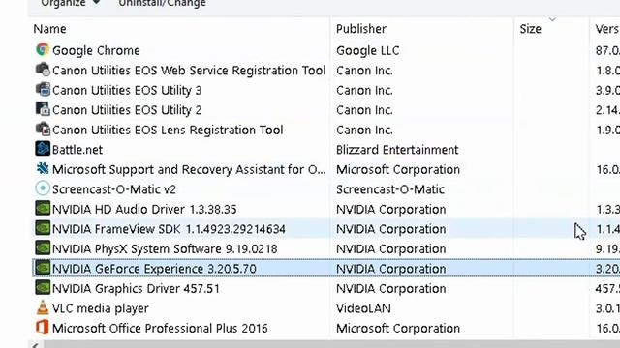Click the Google Chrome icon
The height and width of the screenshot is (348, 620).
43,49
